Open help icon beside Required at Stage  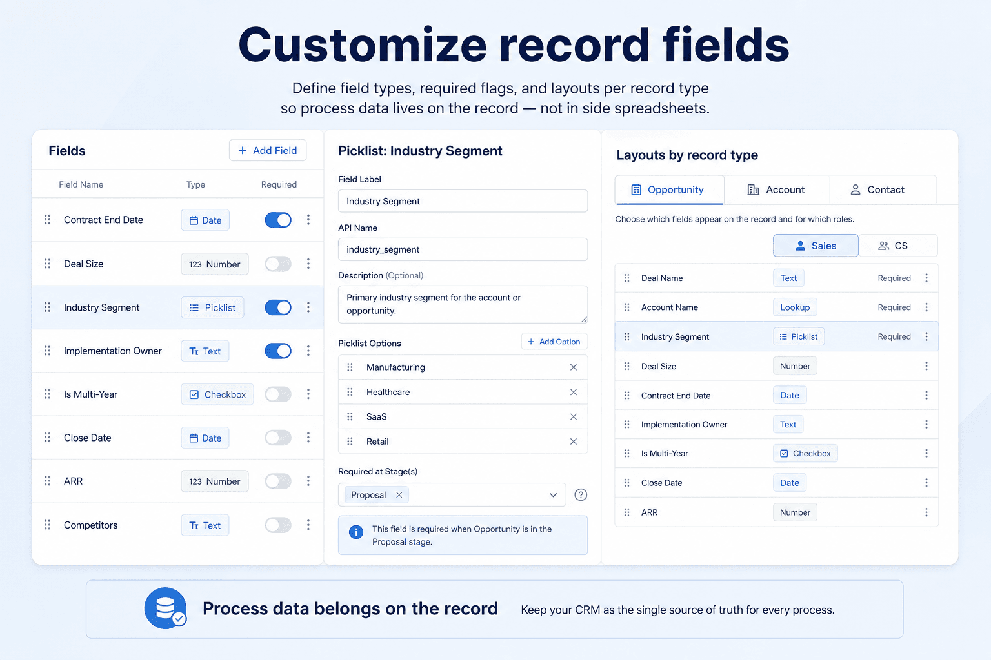[x=581, y=495]
